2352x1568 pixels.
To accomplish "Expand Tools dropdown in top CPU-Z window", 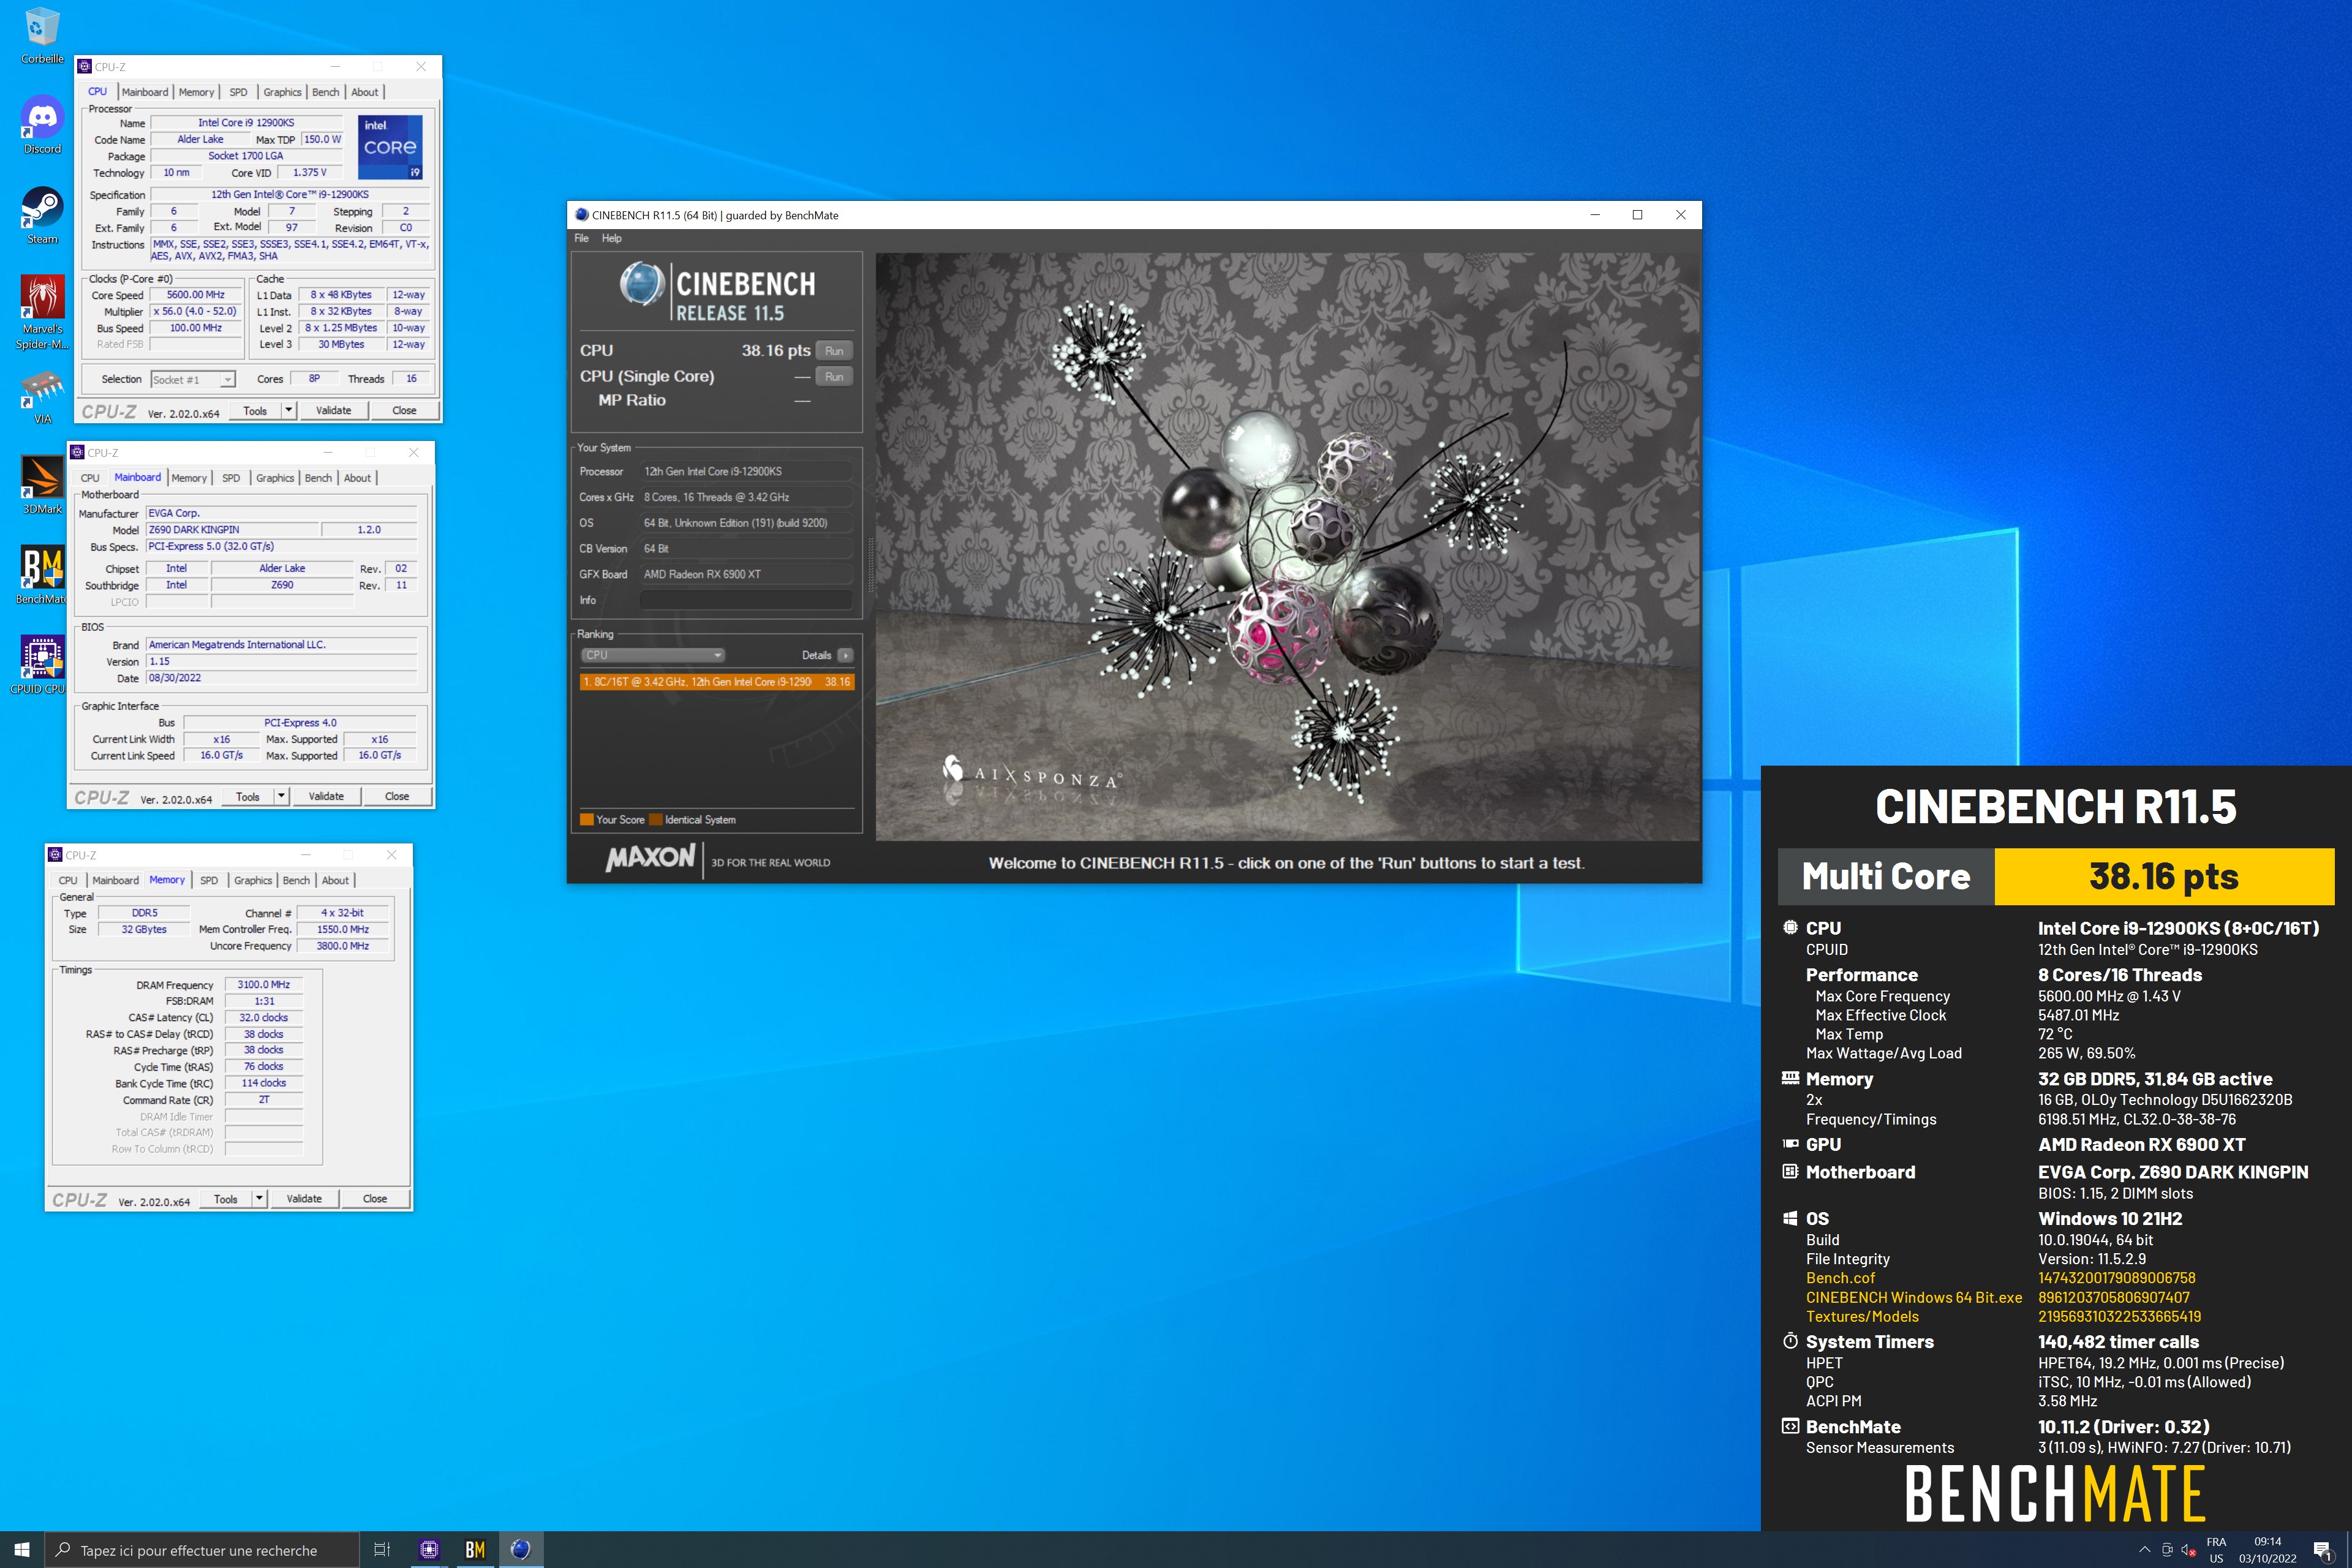I will [289, 410].
